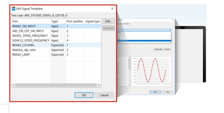The width and height of the screenshot is (224, 113).
Task: Close the Edit Signal Template dialog
Action: tap(112, 9)
